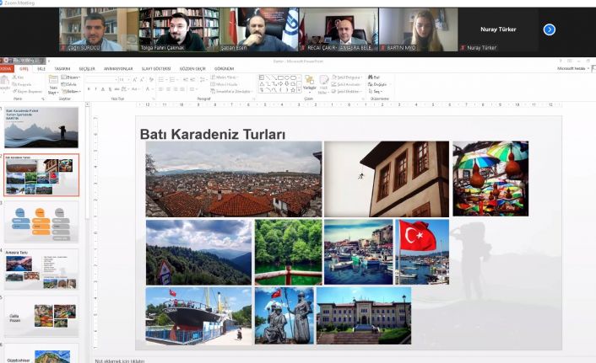This screenshot has height=363, width=596.
Task: Click the blue next arrow in Zoom strip
Action: (550, 29)
